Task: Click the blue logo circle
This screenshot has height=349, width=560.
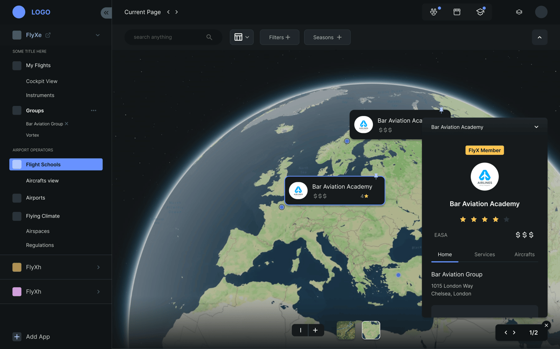Action: (19, 12)
